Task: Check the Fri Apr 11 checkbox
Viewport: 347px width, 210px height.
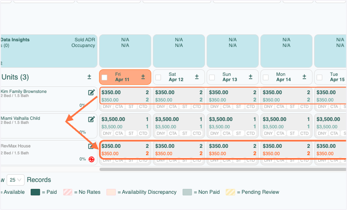Action: pyautogui.click(x=104, y=77)
